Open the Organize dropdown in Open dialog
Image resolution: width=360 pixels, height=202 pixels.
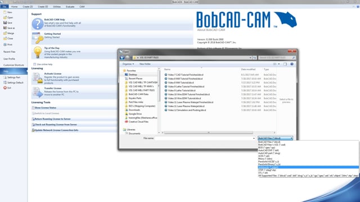(x=128, y=64)
